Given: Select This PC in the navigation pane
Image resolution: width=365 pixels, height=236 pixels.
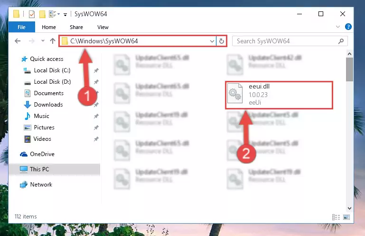Looking at the screenshot, I should pyautogui.click(x=39, y=169).
